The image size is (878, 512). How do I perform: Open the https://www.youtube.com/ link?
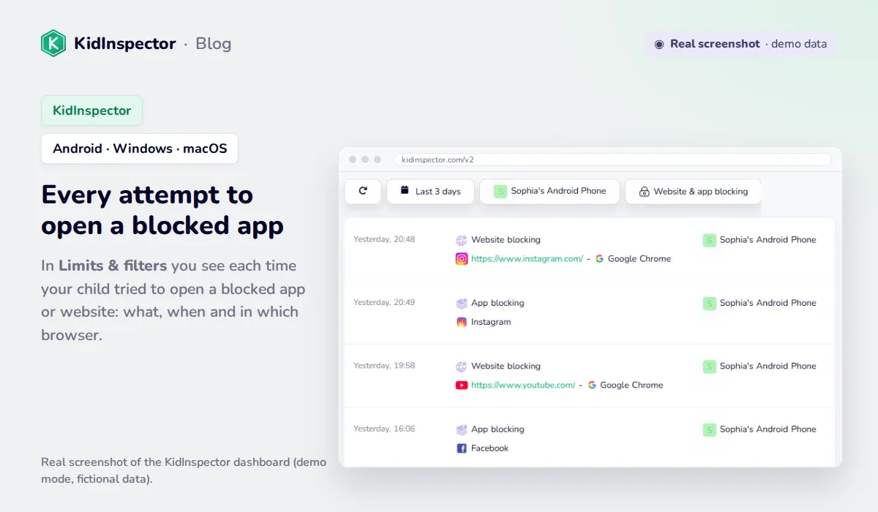[523, 385]
